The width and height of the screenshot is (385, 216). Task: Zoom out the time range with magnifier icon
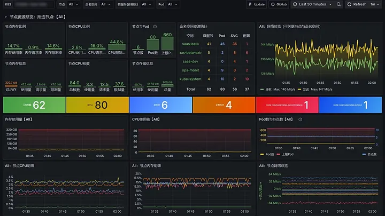(x=338, y=4)
